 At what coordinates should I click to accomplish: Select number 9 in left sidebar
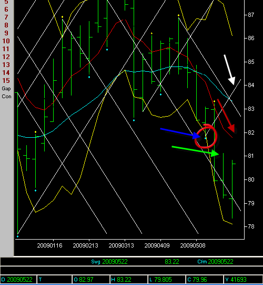click(6, 33)
